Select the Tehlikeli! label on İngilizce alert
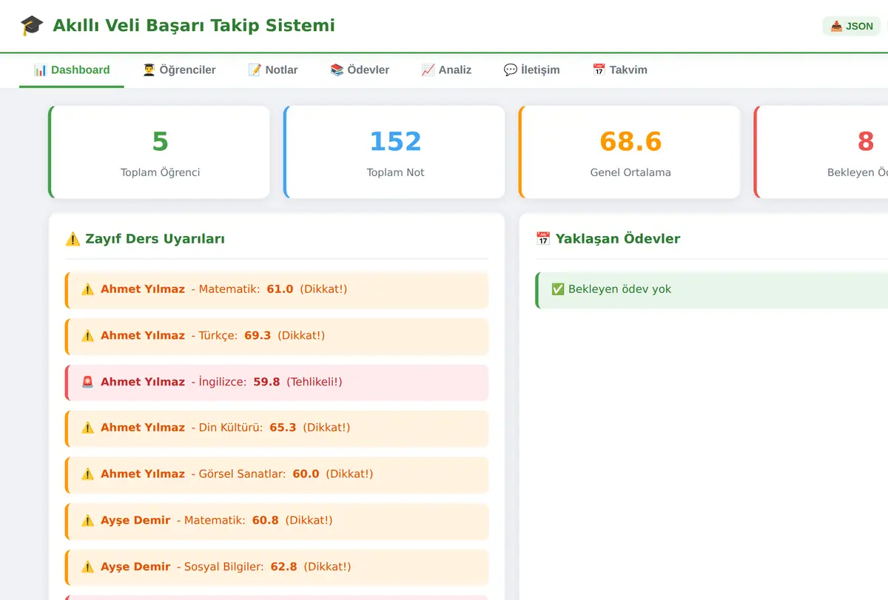The image size is (888, 600). pyautogui.click(x=314, y=382)
